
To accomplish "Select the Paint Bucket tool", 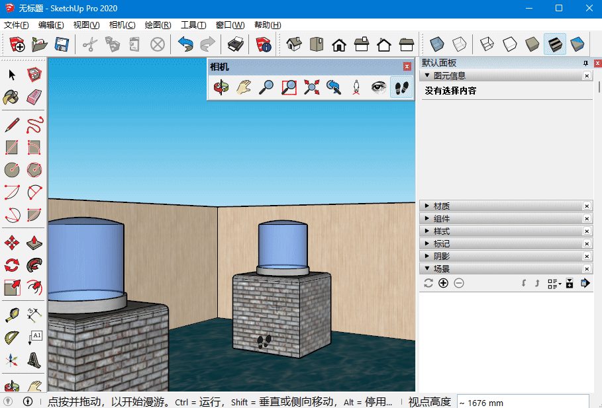I will tap(12, 97).
